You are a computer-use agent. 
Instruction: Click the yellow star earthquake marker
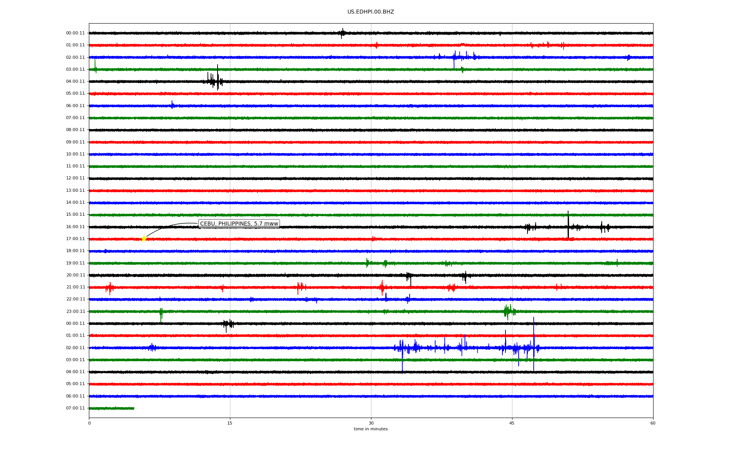tap(144, 239)
